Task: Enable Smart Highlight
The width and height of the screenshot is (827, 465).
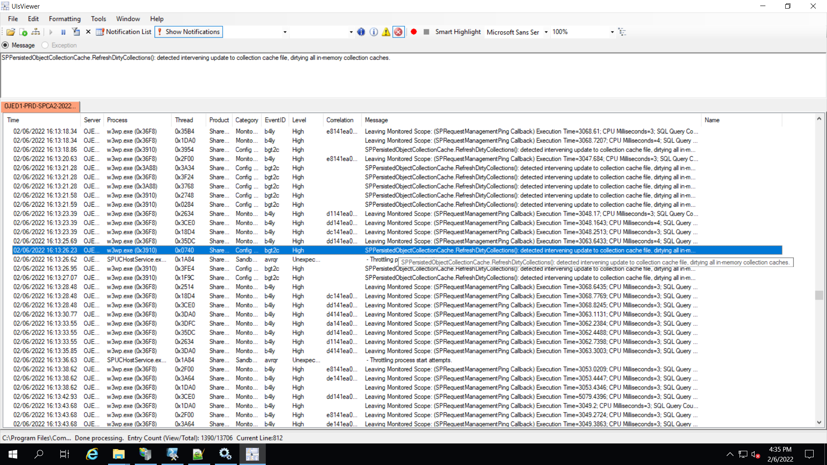Action: 458,32
